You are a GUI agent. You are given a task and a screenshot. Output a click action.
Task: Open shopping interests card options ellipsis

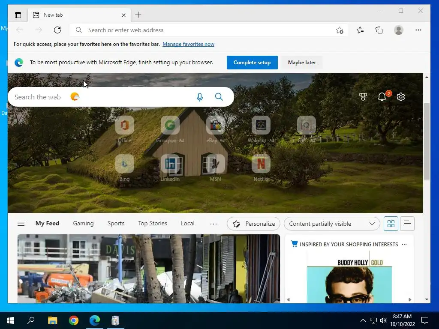(404, 245)
